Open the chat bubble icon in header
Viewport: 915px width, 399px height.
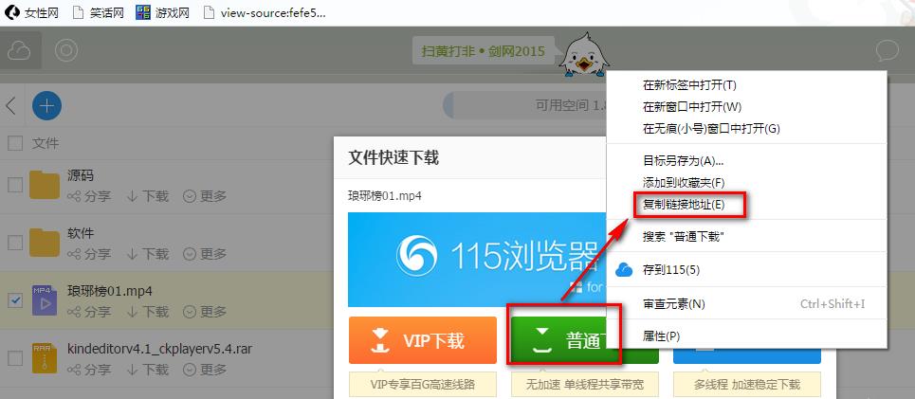tap(887, 51)
